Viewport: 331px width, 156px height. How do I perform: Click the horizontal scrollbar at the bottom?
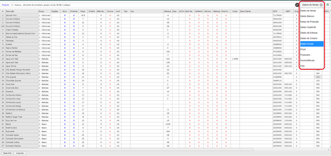(128, 150)
